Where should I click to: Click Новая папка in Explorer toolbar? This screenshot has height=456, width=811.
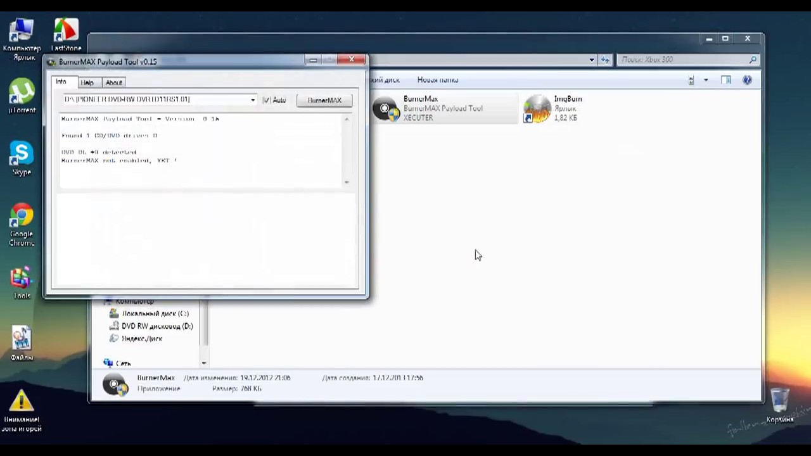point(438,80)
